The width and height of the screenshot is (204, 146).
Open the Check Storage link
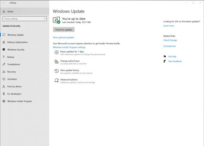(170, 40)
